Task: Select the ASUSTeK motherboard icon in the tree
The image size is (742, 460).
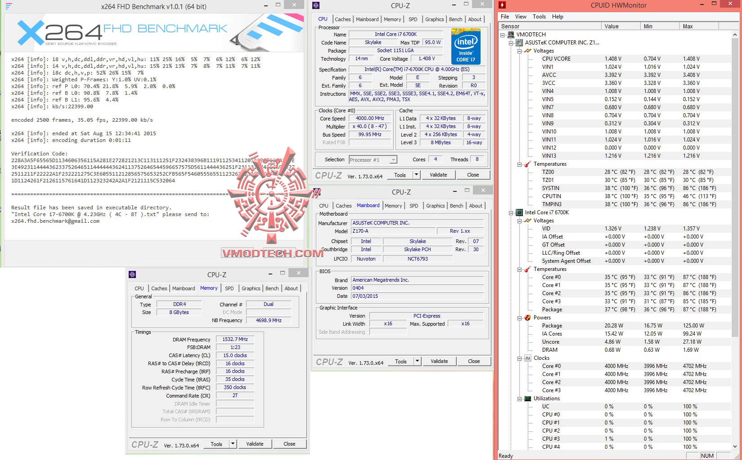Action: pos(519,43)
